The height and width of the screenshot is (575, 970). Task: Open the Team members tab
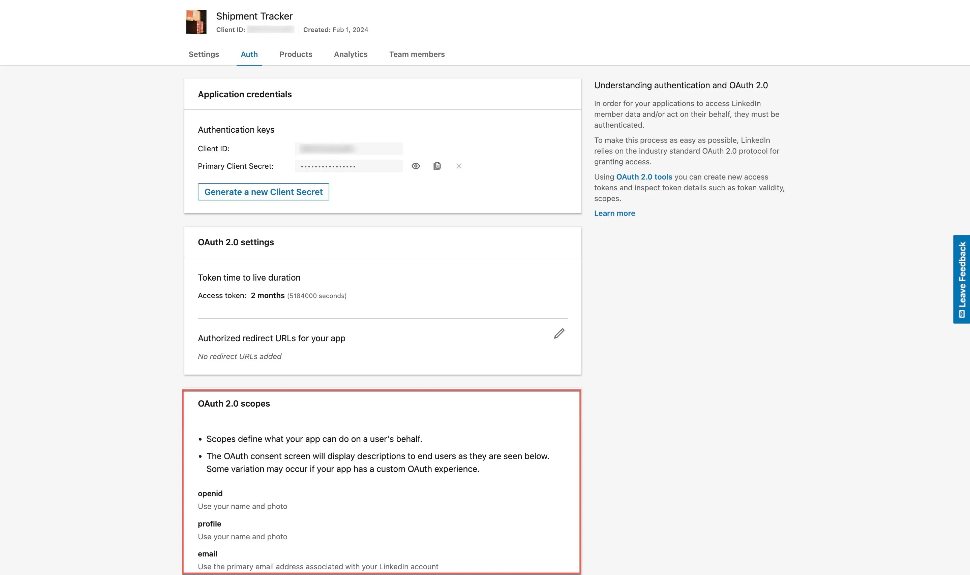click(x=417, y=54)
